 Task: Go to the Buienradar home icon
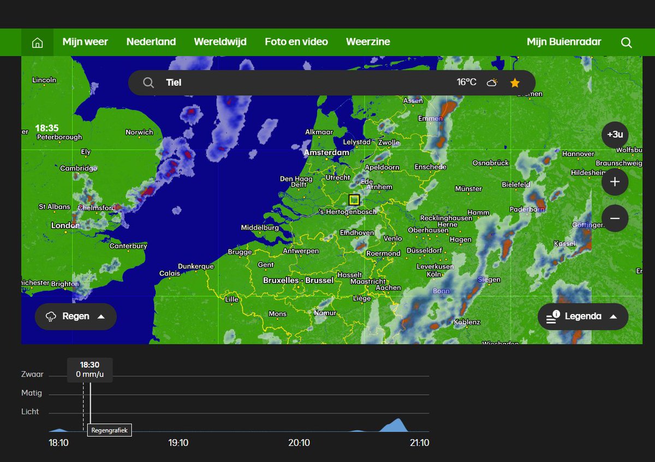point(37,42)
